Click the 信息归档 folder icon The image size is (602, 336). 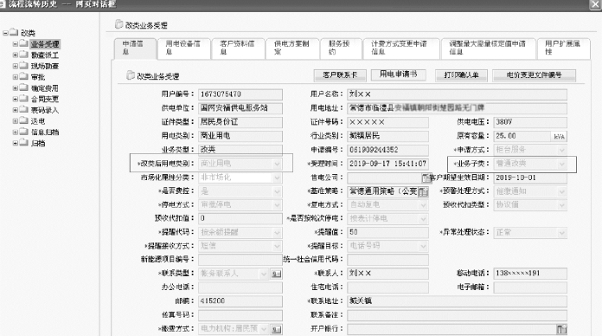(24, 132)
